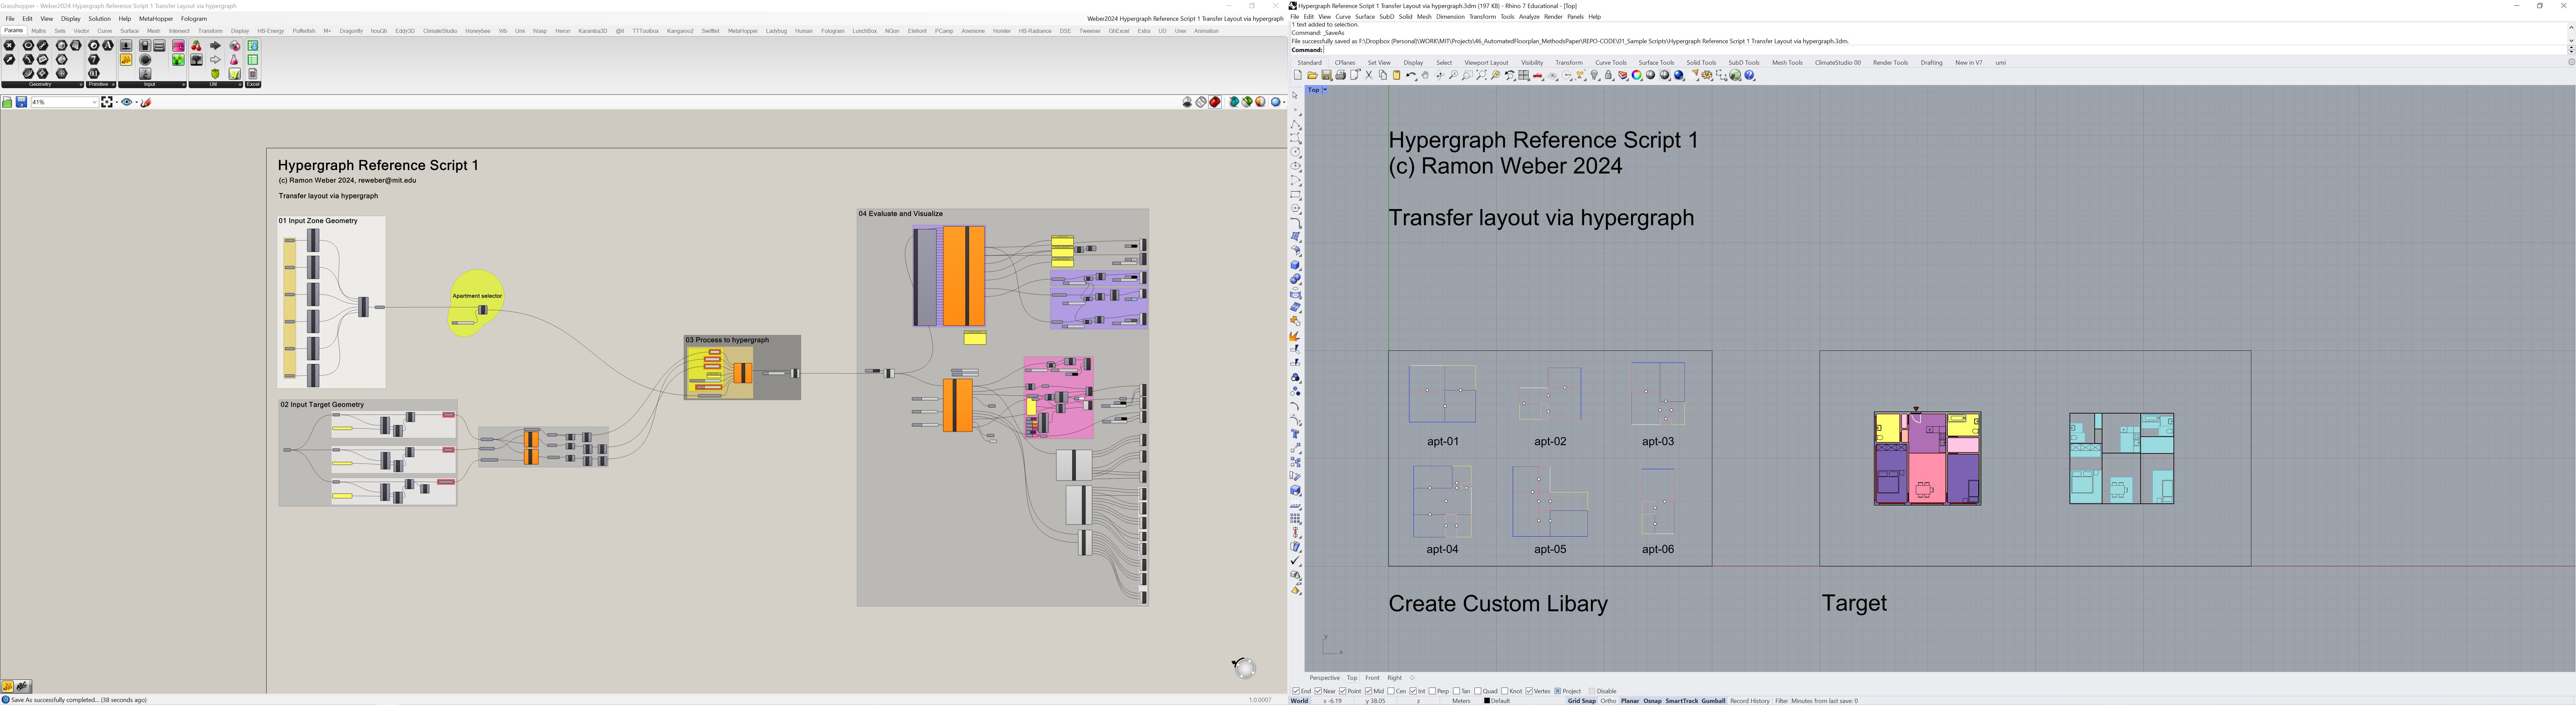Toggle Ortho in status bar
Screen dimensions: 2576x705
(1608, 701)
